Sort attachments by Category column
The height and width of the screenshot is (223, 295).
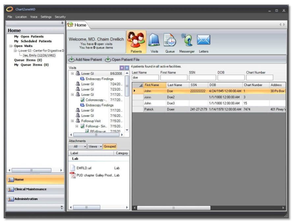[122, 153]
